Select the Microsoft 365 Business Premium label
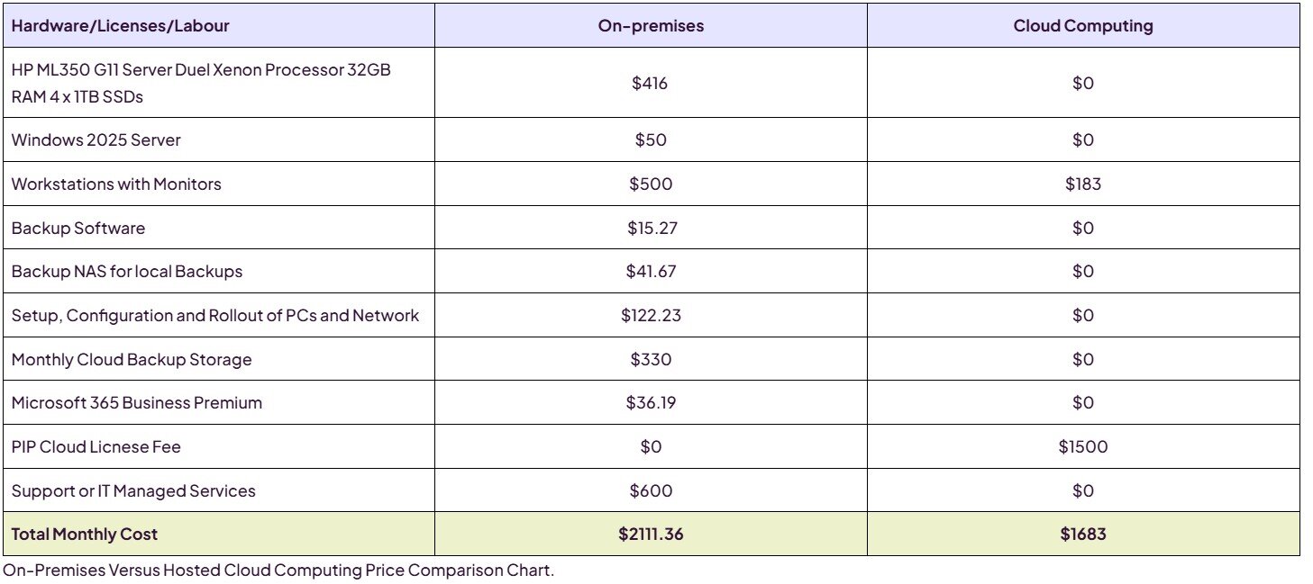 137,403
